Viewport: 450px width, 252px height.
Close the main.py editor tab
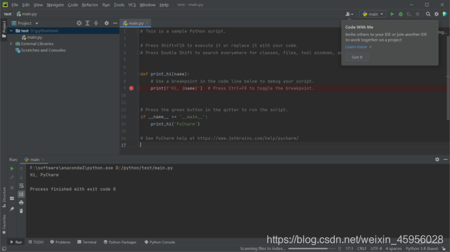pos(147,23)
